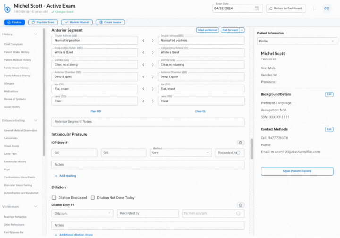Click the Exam Date field
The height and width of the screenshot is (238, 340).
(238, 8)
